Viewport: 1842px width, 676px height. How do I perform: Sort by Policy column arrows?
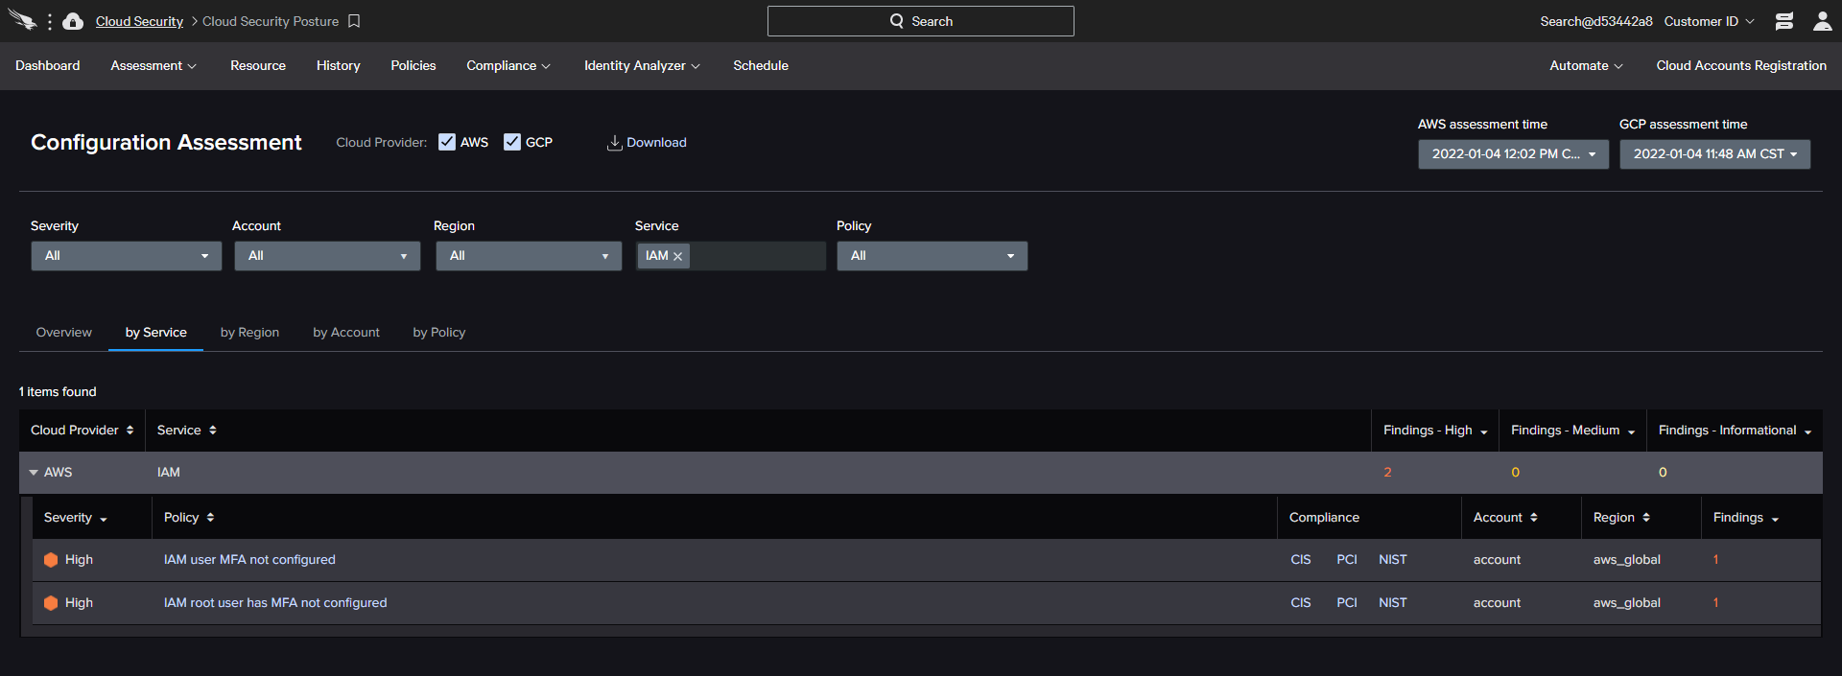(210, 518)
